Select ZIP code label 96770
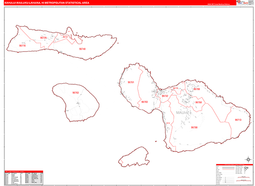The height and width of the screenshot is (186, 255). point(22,46)
